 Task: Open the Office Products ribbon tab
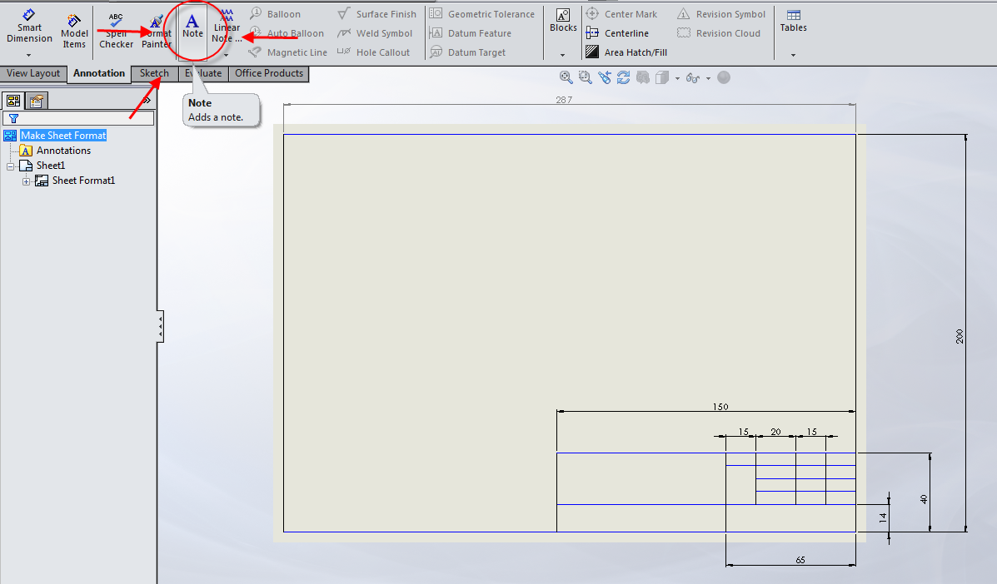click(268, 73)
